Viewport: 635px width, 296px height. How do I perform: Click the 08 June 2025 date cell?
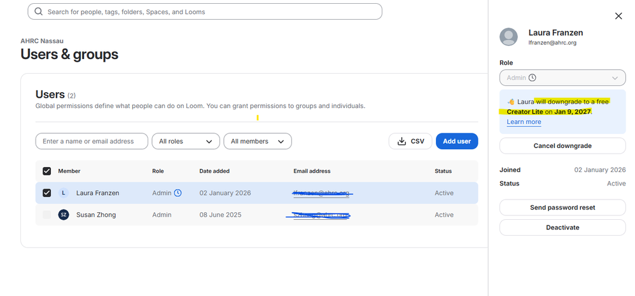[220, 215]
